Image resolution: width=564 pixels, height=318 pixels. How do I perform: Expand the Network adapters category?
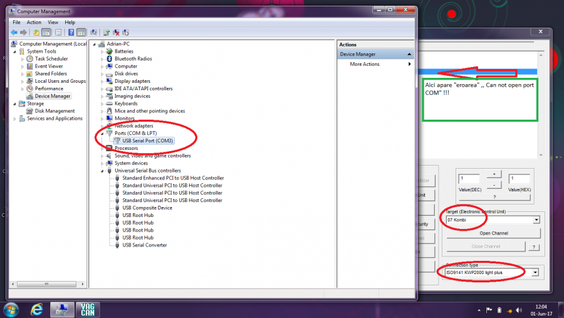[102, 126]
